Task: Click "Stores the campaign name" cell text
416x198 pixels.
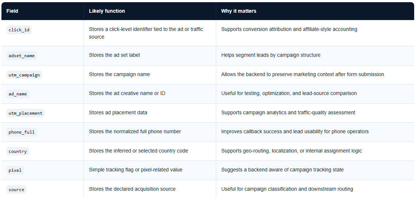Action: click(119, 74)
